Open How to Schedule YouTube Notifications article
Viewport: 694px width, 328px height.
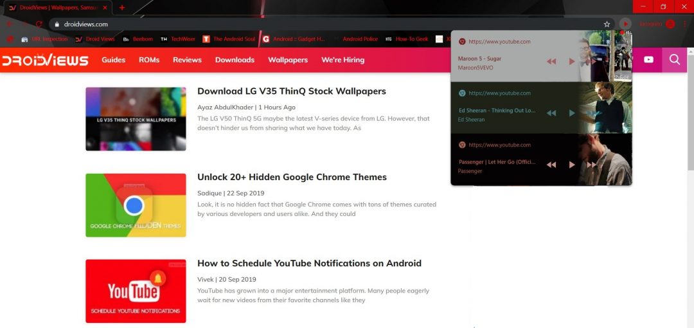point(309,263)
